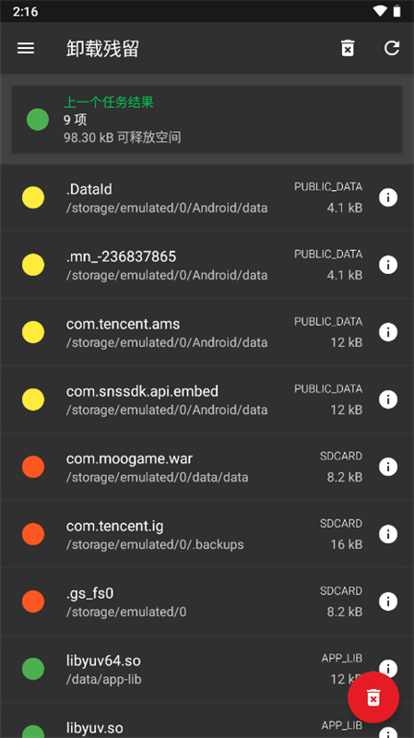Open the last task result card

(207, 120)
